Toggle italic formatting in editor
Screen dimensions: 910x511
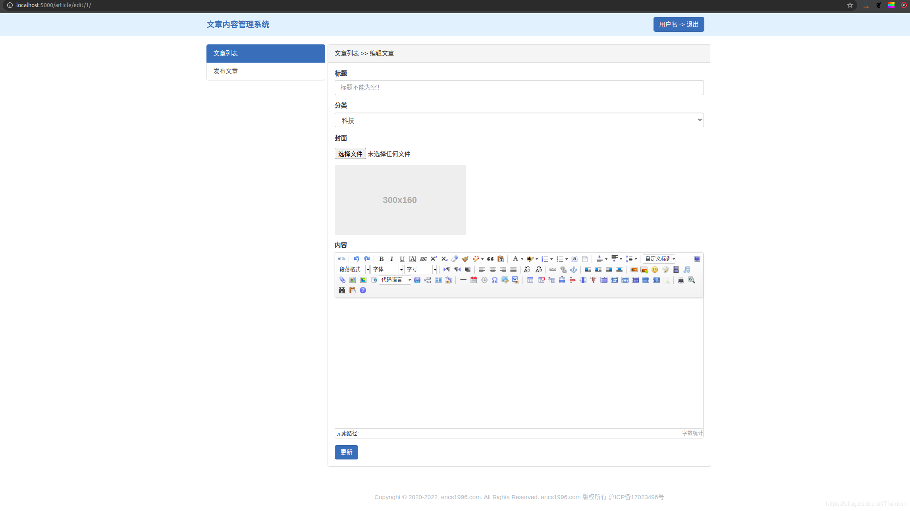pyautogui.click(x=391, y=259)
